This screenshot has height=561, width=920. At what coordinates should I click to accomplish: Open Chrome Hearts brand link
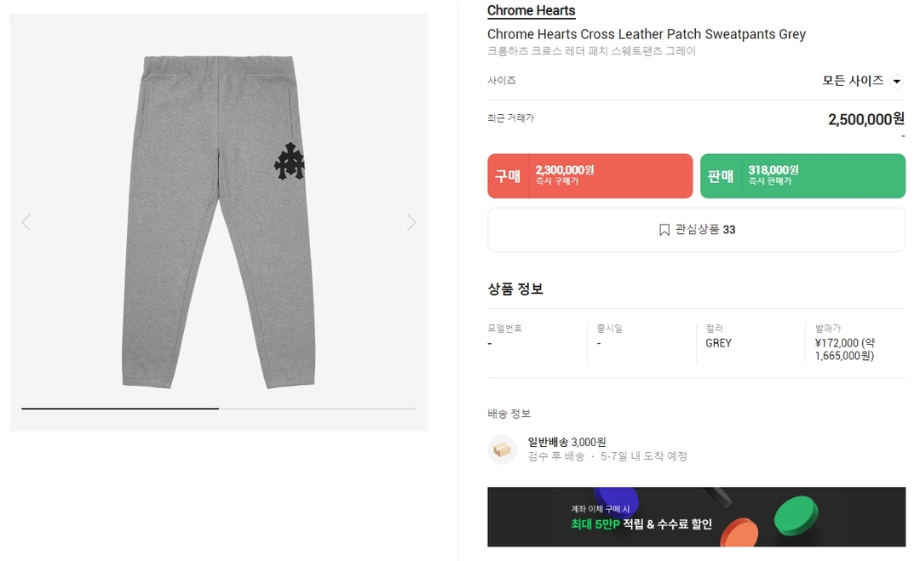(x=531, y=11)
